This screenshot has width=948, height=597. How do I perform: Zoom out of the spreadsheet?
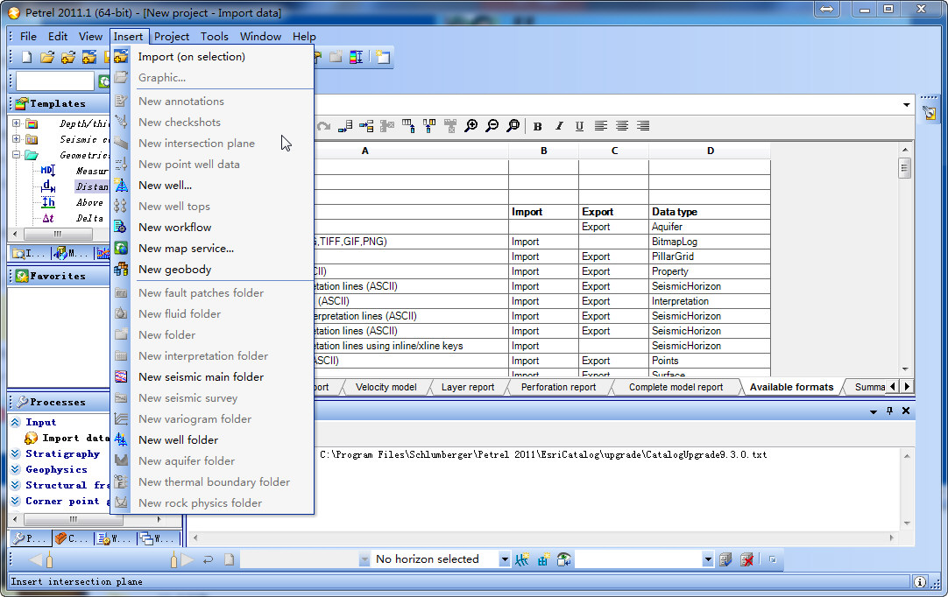point(492,126)
